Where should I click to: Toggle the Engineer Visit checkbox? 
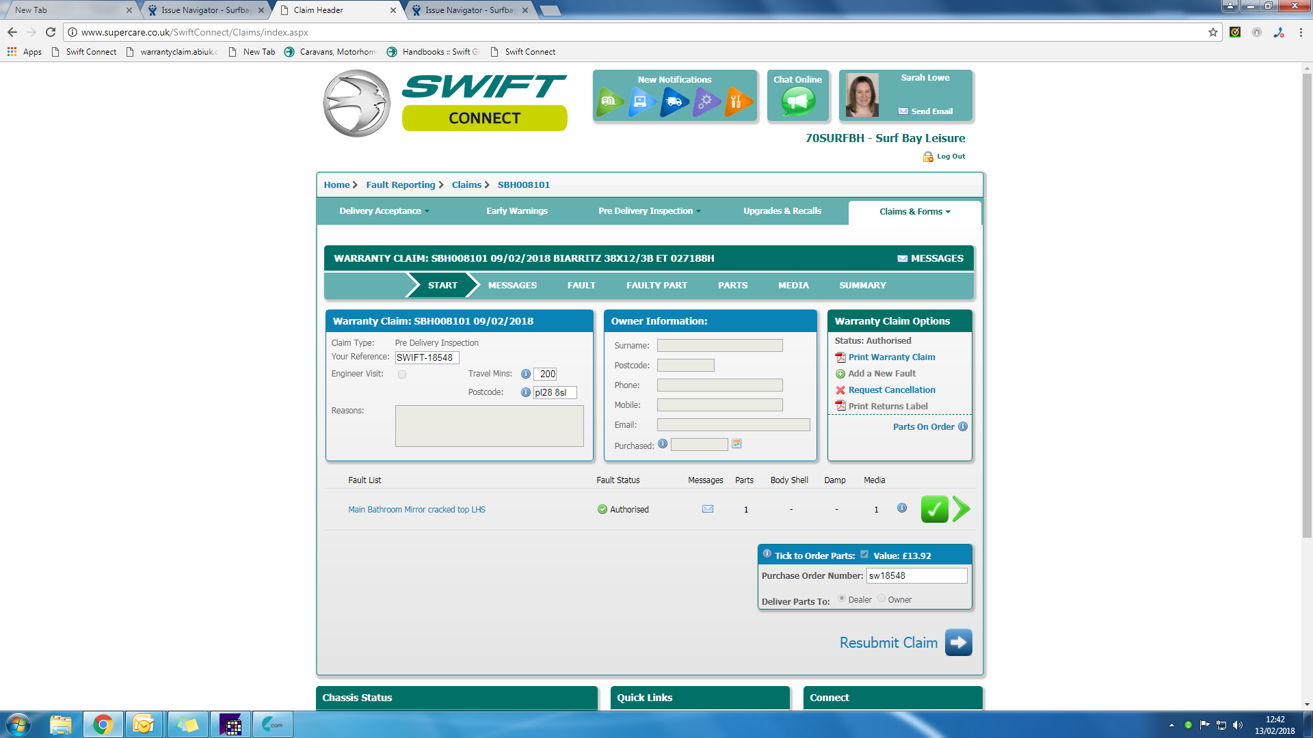402,374
